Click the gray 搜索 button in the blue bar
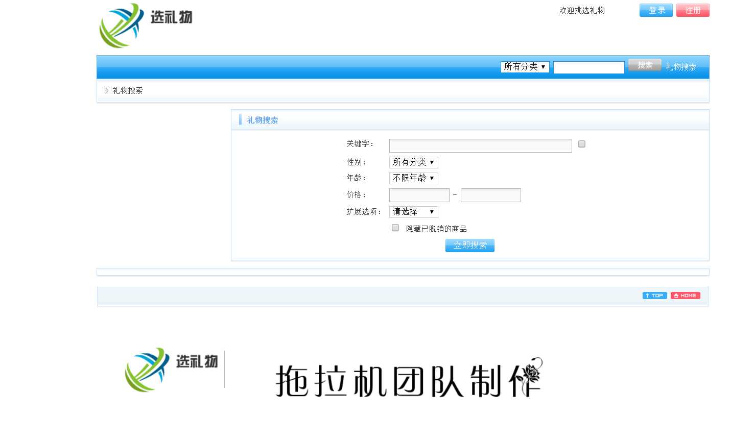This screenshot has height=440, width=754. tap(645, 65)
